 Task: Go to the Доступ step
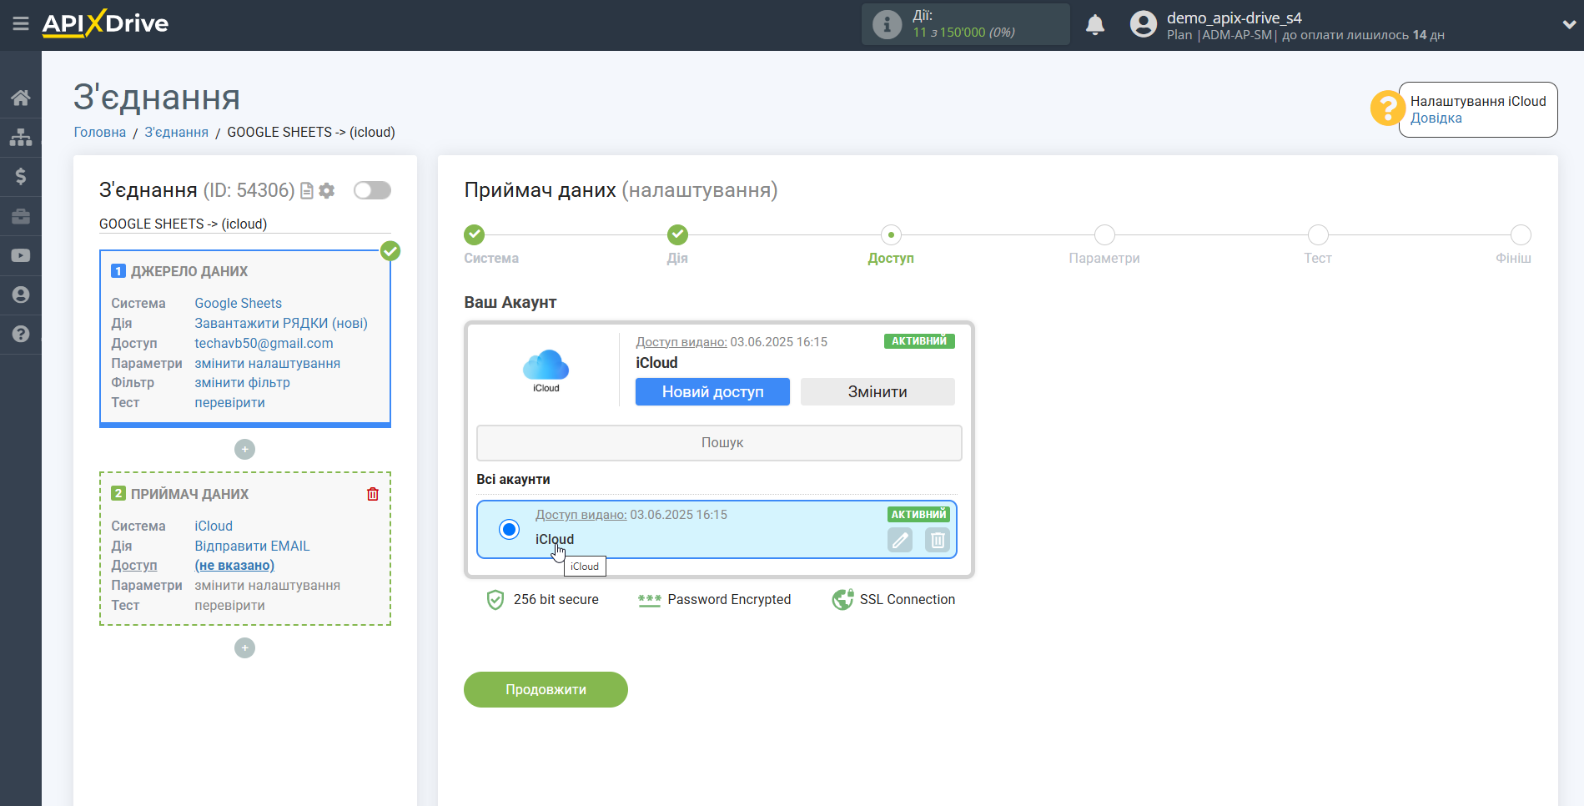pos(891,235)
